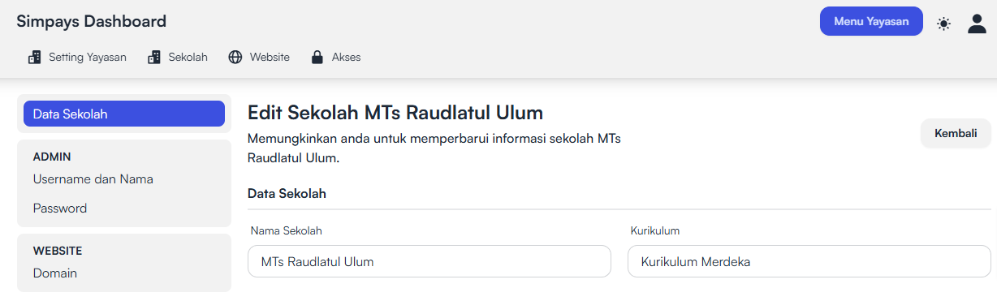997x301 pixels.
Task: Go back using the Kembali button
Action: click(x=956, y=133)
